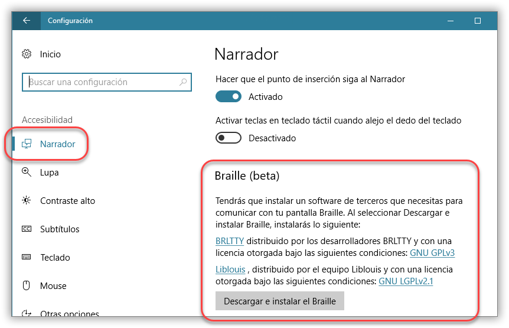Minimize the Configuración window
This screenshot has width=509, height=328.
[450, 21]
